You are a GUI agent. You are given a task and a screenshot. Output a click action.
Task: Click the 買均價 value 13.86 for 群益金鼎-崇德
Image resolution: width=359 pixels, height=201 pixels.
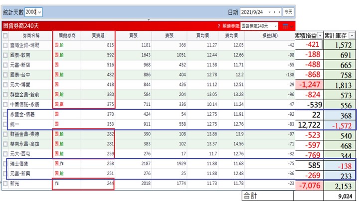click(x=212, y=134)
